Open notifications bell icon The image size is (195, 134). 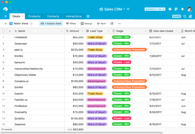point(183,9)
